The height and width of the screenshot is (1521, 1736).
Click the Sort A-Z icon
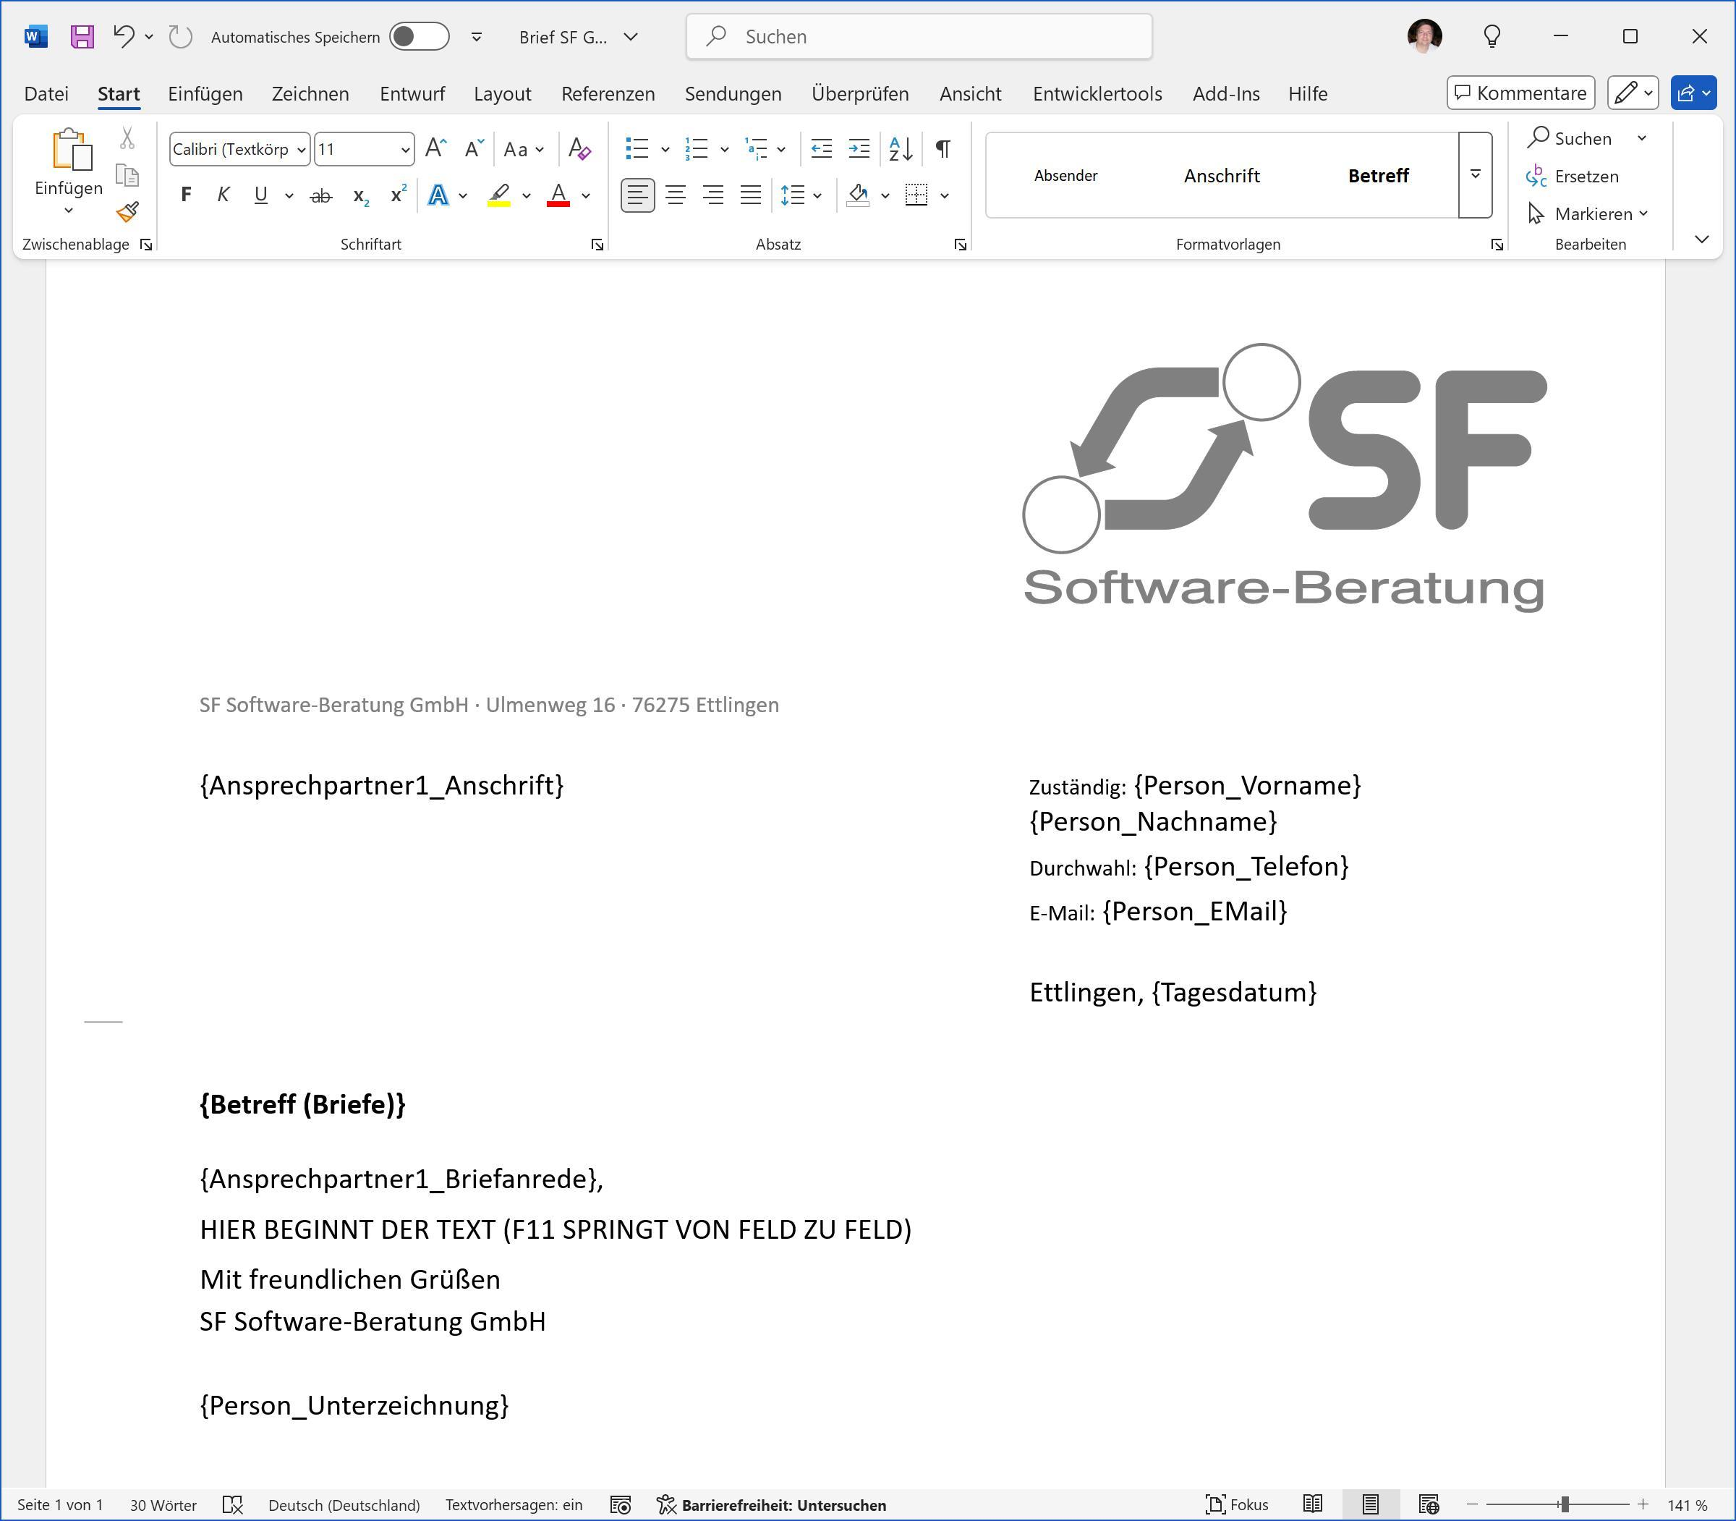pos(901,148)
